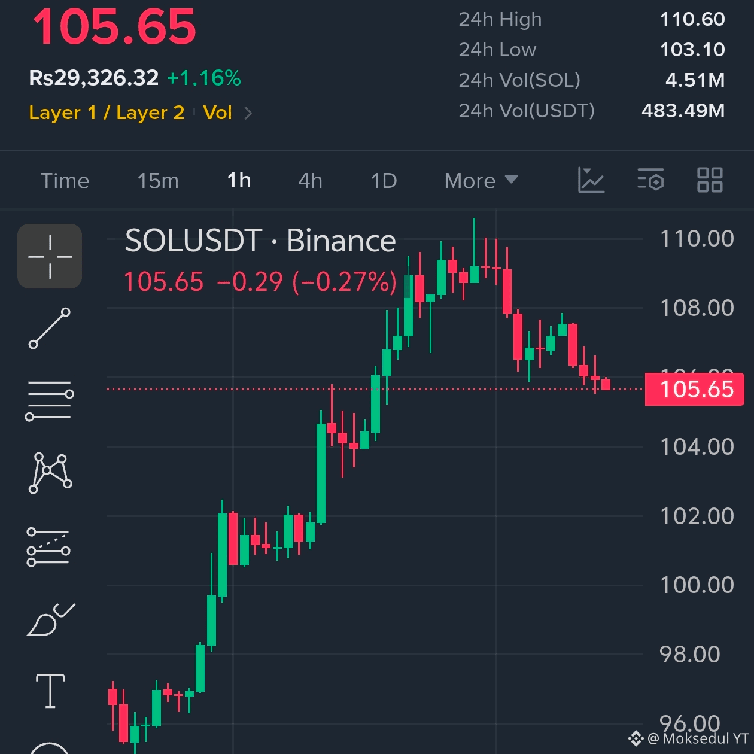Click the 24h Vol(USDT) value 483.49M
Image resolution: width=754 pixels, height=754 pixels.
click(683, 111)
